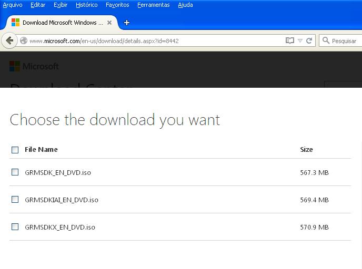Open Reader view icon in address bar
Viewport: 362px width, 269px height.
(290, 41)
